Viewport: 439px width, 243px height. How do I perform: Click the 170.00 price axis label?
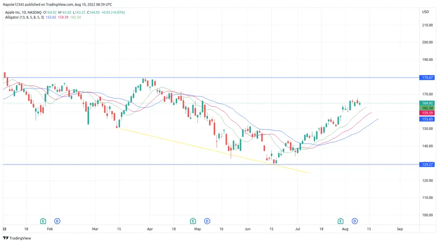[427, 94]
